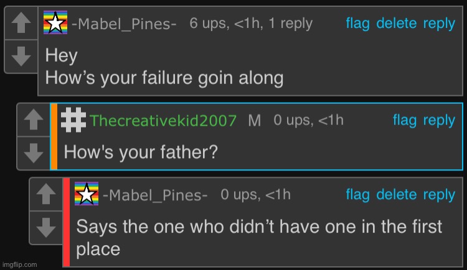
Task: Reply to "How's your father?" comment
Action: [x=439, y=120]
